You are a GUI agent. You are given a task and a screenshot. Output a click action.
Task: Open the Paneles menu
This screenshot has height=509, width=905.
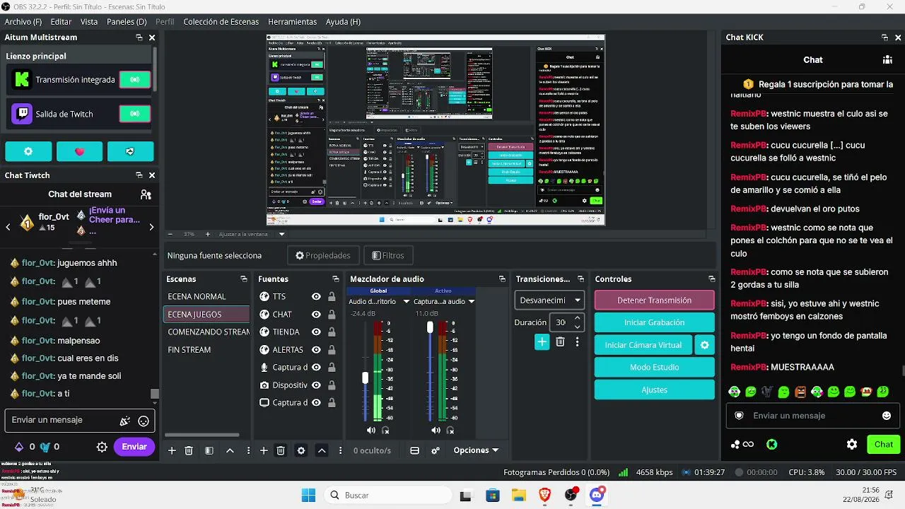(127, 22)
